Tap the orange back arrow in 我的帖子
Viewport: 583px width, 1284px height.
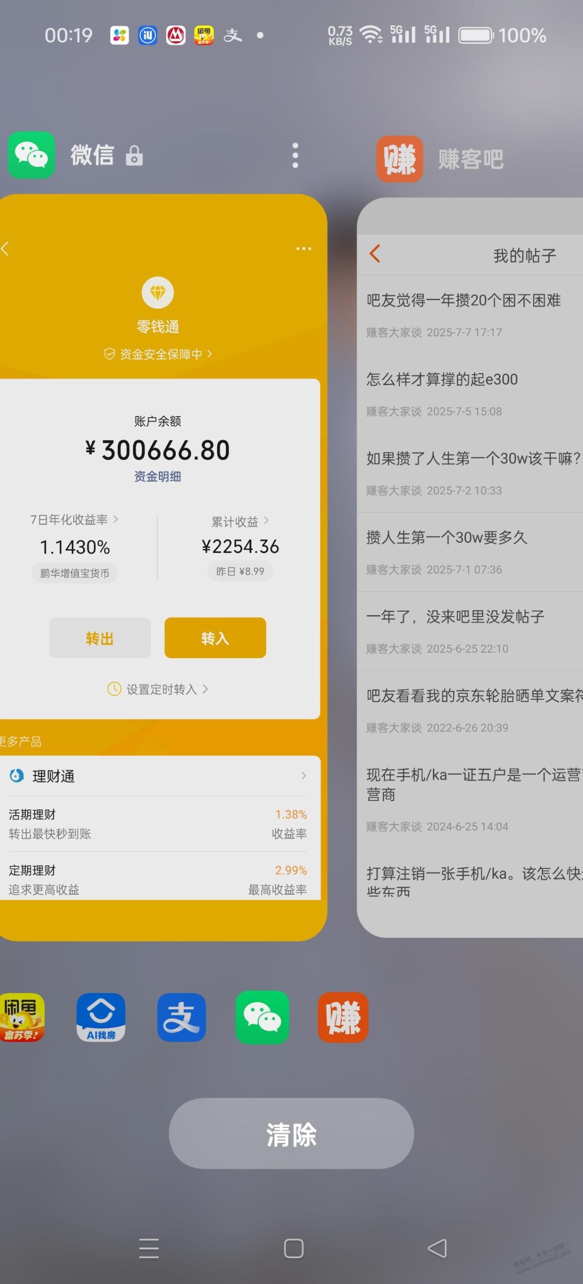[375, 254]
